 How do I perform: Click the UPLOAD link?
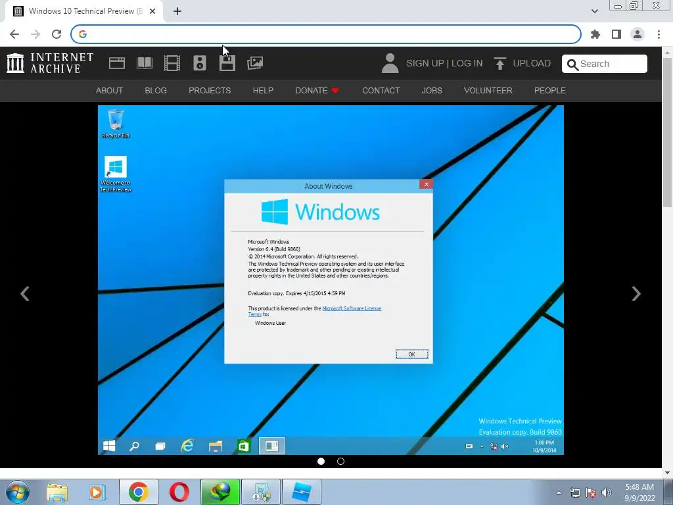[x=532, y=63]
